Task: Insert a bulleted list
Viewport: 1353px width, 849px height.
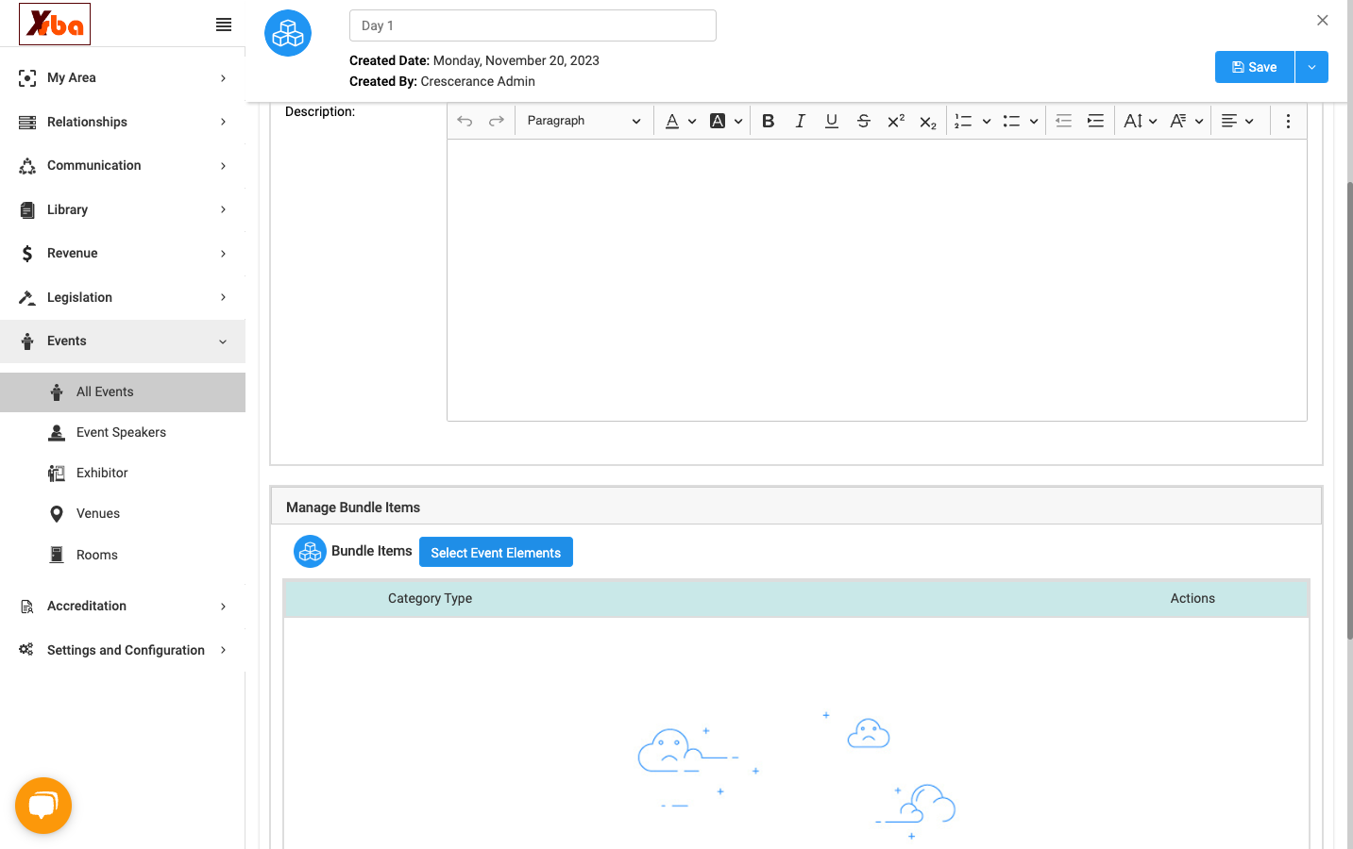Action: (1011, 121)
